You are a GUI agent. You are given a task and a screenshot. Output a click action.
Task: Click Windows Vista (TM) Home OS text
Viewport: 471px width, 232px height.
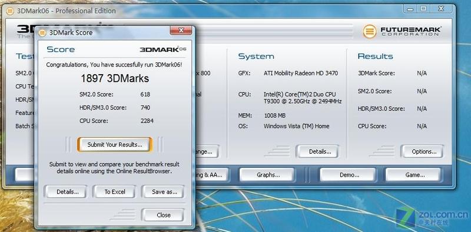click(297, 126)
